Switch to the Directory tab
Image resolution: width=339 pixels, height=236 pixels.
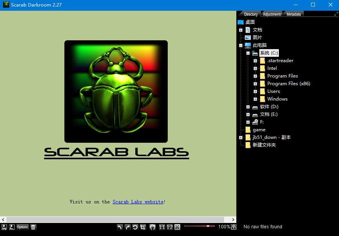[251, 14]
